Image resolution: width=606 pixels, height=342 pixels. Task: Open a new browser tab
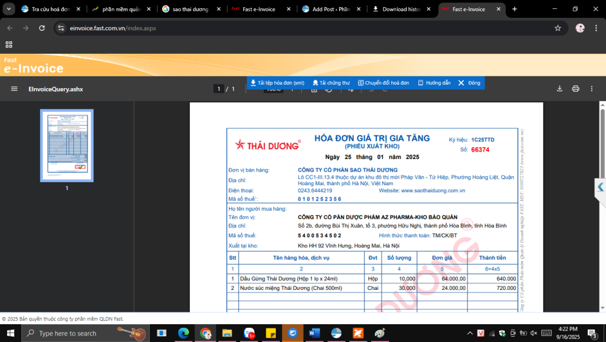click(x=514, y=9)
